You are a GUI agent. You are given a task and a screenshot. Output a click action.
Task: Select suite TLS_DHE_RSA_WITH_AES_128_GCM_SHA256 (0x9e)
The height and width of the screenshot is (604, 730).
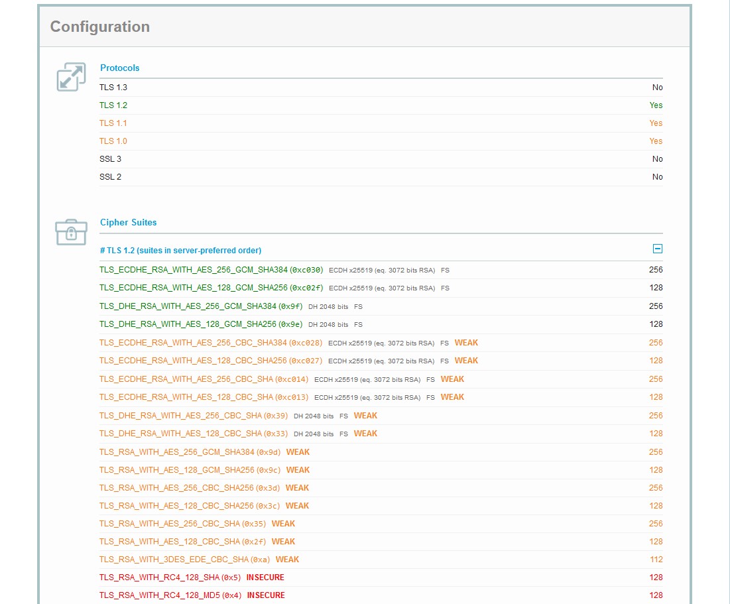[x=201, y=324]
